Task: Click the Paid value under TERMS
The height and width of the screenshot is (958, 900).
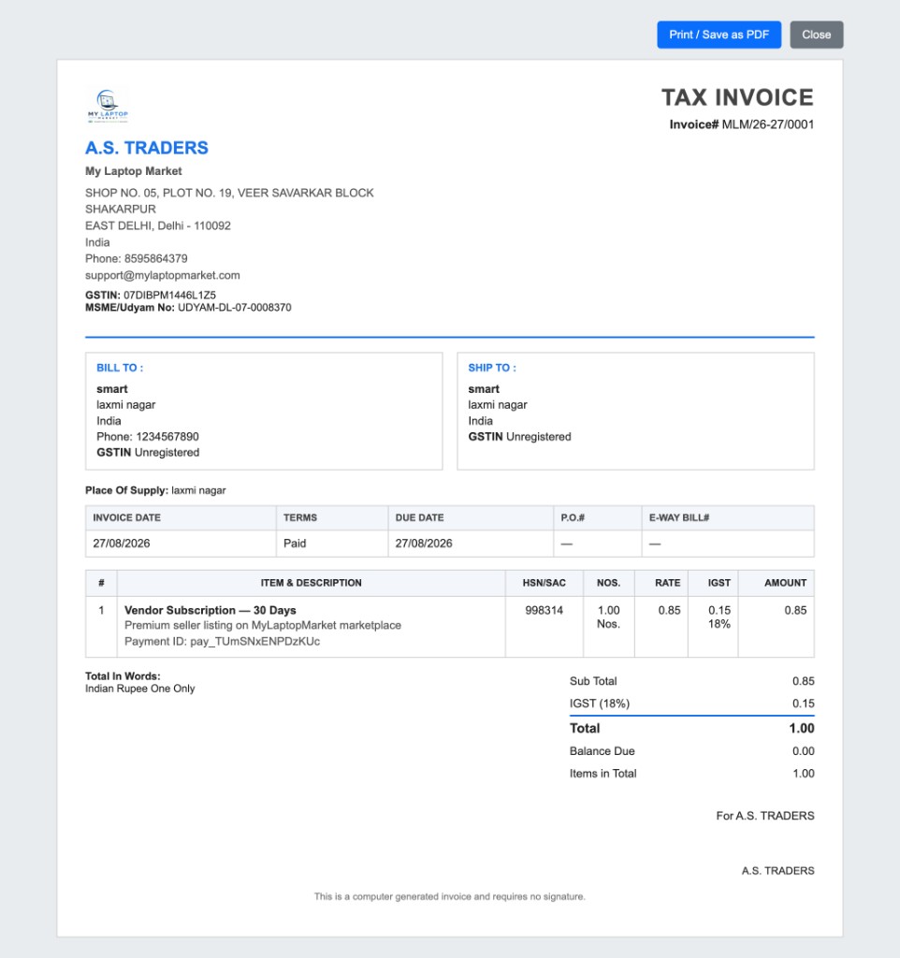Action: [x=295, y=544]
